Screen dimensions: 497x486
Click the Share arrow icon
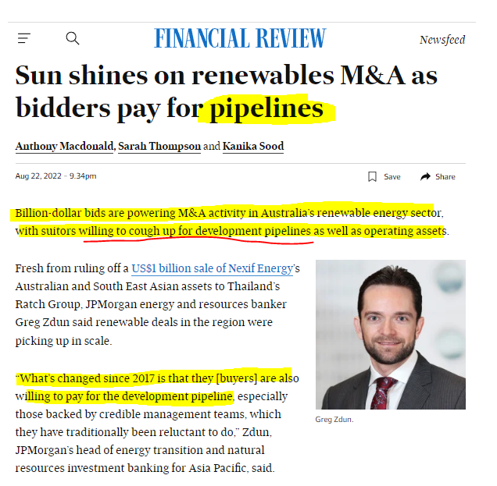[425, 176]
